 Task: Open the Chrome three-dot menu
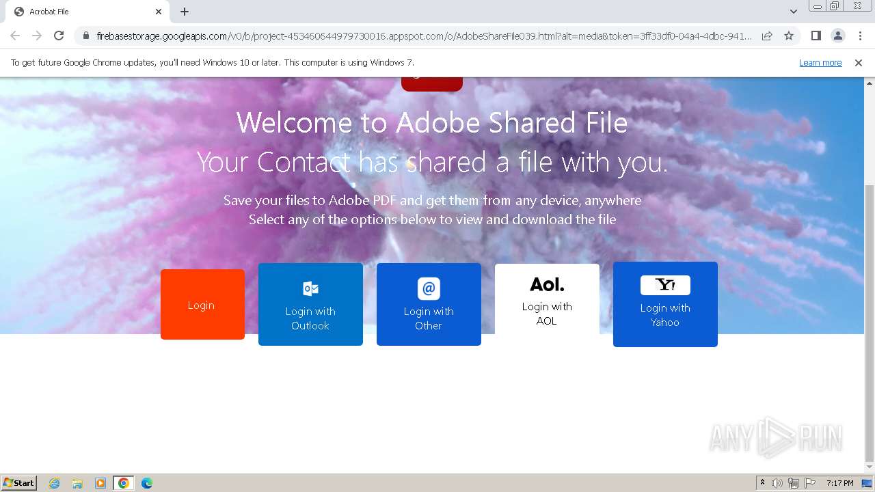pyautogui.click(x=860, y=36)
